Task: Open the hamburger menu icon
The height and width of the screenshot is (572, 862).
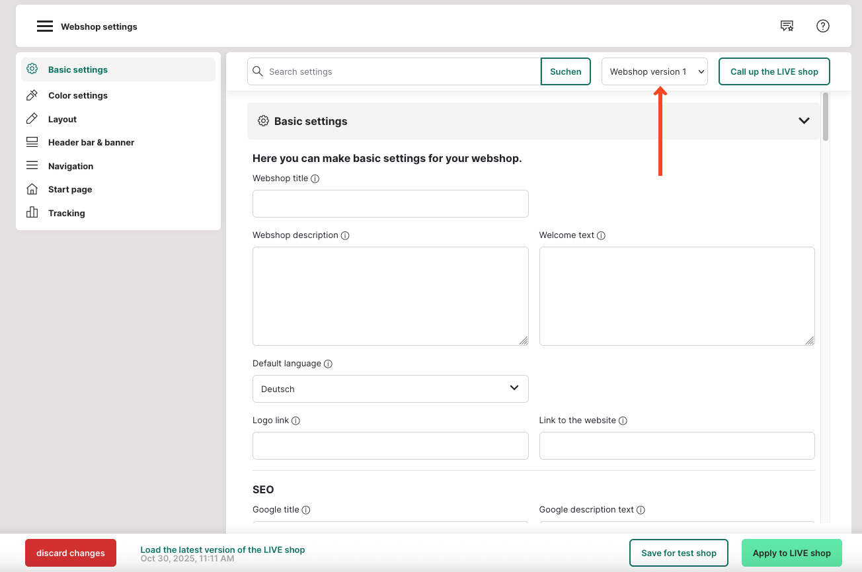Action: coord(44,26)
